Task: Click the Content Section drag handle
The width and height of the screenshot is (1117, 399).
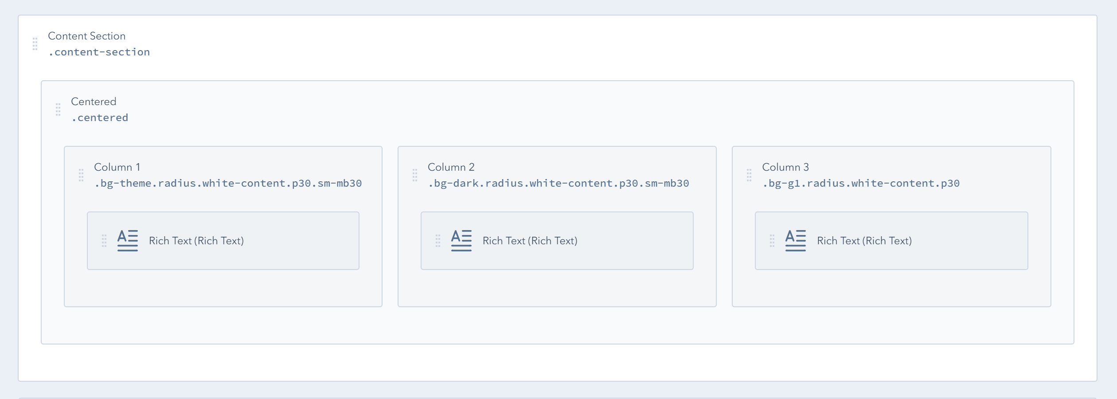Action: (x=35, y=43)
